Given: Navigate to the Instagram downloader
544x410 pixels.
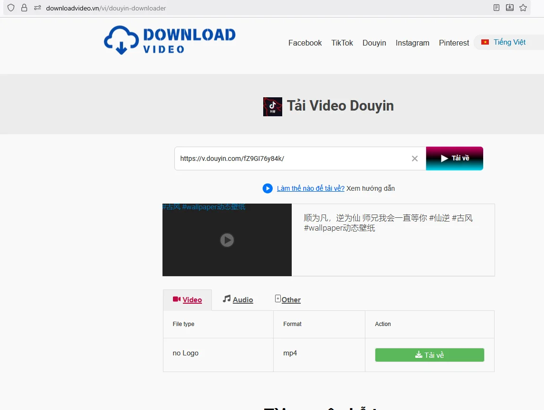Looking at the screenshot, I should tap(412, 43).
